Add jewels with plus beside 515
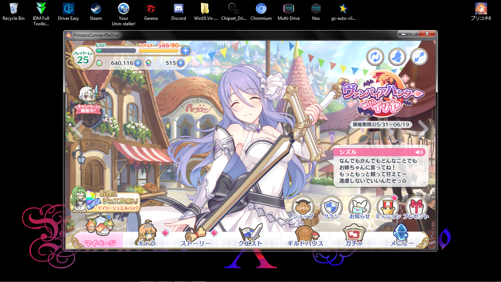The image size is (501, 282). (x=180, y=63)
